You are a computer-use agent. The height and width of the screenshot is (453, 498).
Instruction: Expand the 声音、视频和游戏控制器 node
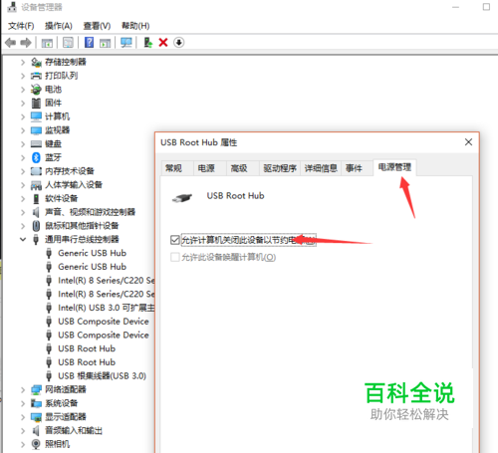(x=23, y=212)
